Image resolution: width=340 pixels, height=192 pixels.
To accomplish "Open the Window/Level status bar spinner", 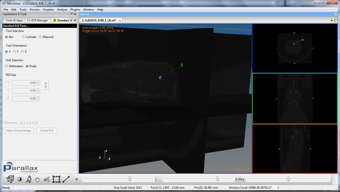I will pos(278,188).
